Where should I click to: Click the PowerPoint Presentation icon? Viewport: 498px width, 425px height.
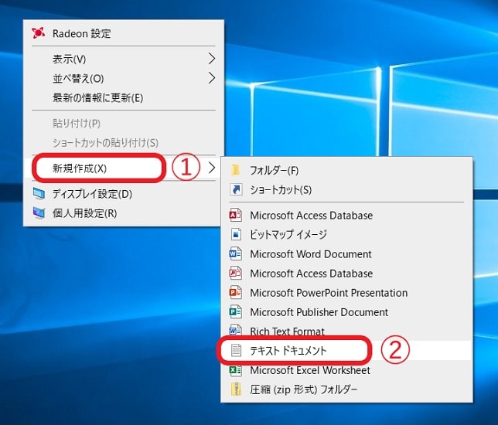[236, 293]
